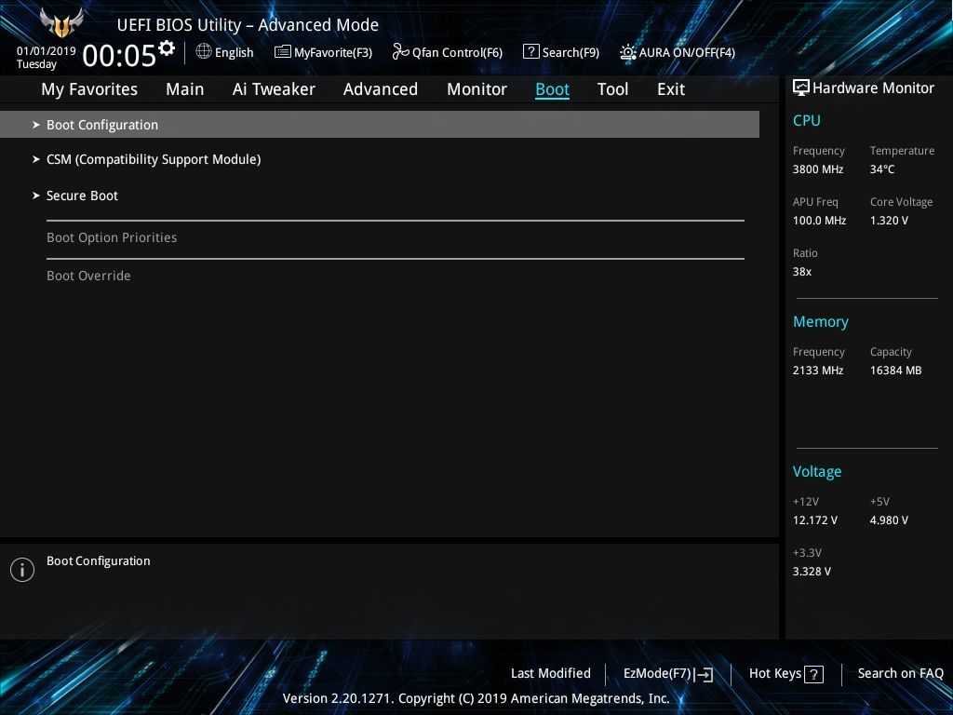Image resolution: width=953 pixels, height=715 pixels.
Task: Click the EzMode arrow icon
Action: [705, 674]
